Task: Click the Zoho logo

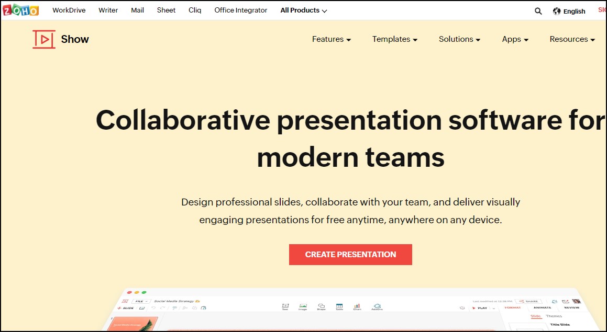Action: (x=20, y=10)
